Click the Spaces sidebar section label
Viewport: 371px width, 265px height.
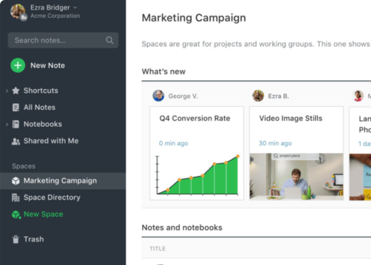coord(24,166)
